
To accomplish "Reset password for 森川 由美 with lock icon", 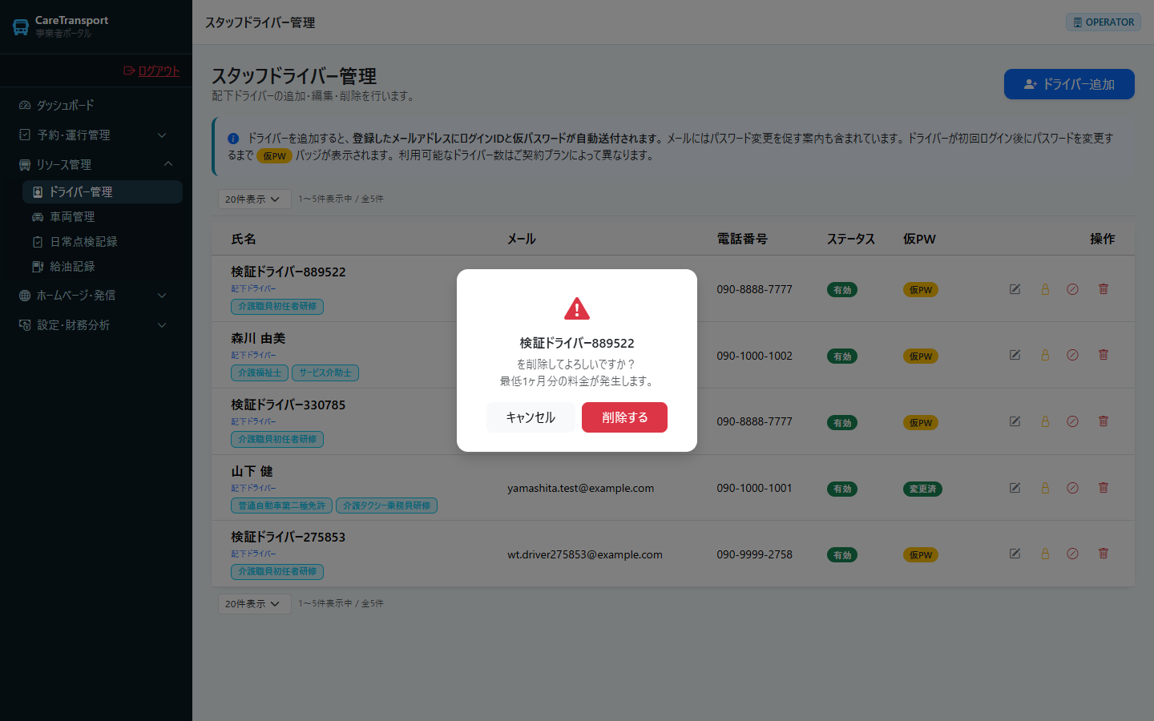I will [1045, 355].
